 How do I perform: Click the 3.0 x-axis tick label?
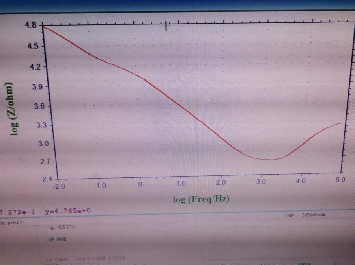(x=261, y=182)
